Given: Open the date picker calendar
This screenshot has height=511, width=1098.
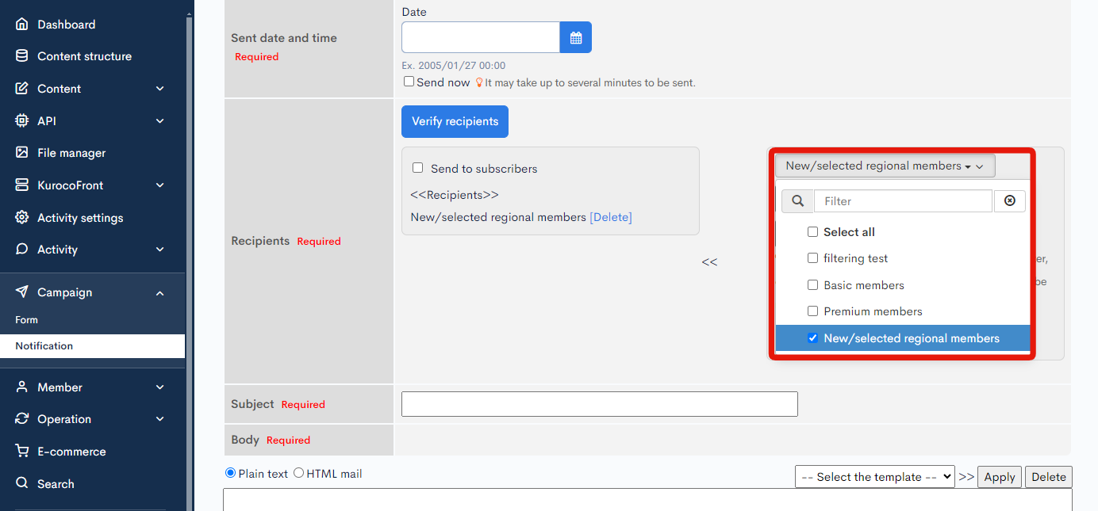Looking at the screenshot, I should (575, 36).
